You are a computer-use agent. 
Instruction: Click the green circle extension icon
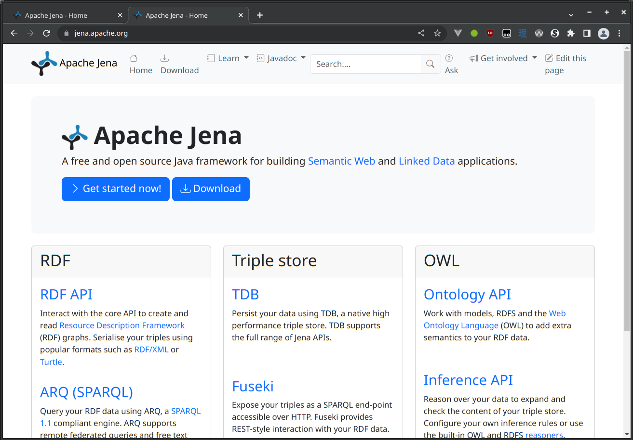click(474, 33)
